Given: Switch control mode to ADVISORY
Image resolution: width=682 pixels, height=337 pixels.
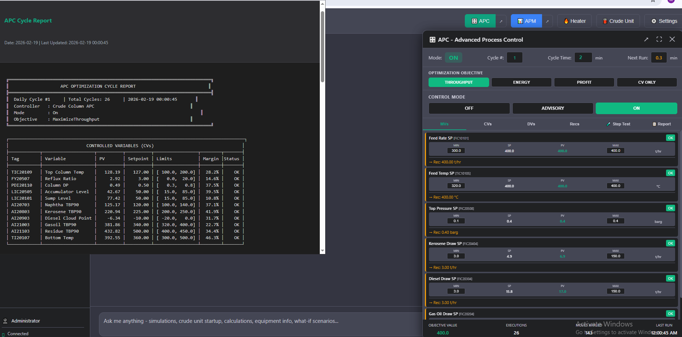Looking at the screenshot, I should 553,108.
